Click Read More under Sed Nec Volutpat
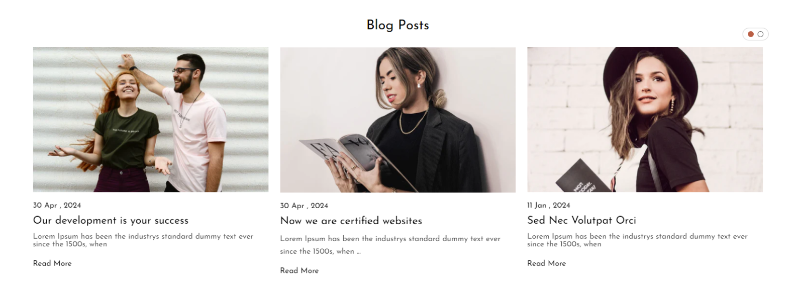797x289 pixels. [546, 263]
